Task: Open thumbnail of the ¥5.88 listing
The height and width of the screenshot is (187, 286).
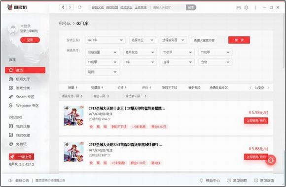Action: [73, 152]
